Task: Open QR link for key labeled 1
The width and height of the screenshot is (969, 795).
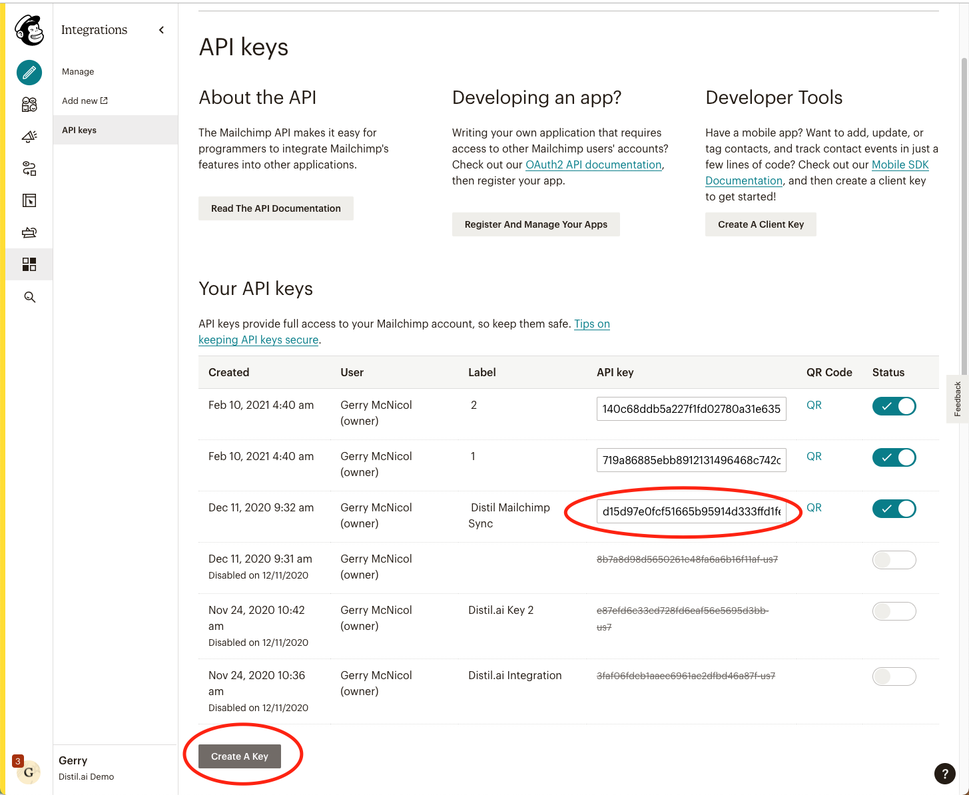Action: click(x=814, y=456)
